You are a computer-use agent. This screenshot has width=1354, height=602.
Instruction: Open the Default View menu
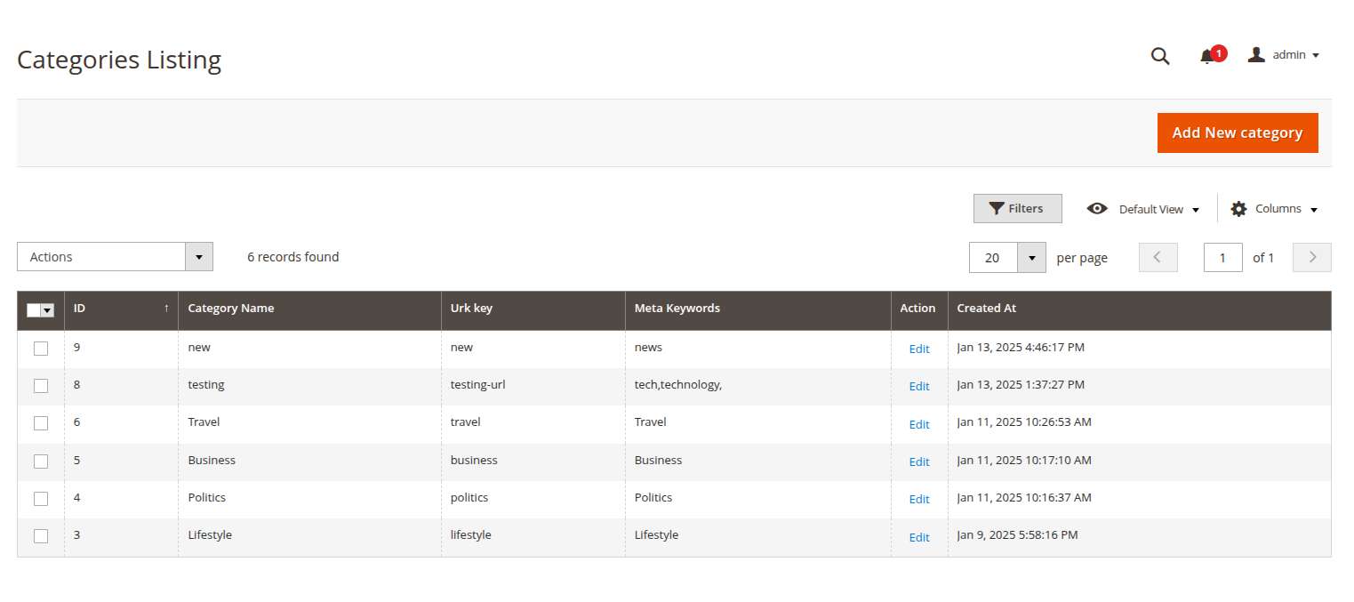click(x=1151, y=208)
